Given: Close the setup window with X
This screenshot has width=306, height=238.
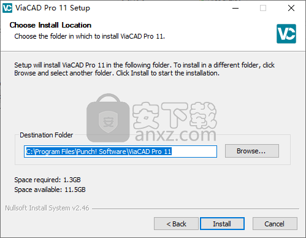Looking at the screenshot, I should click(291, 8).
